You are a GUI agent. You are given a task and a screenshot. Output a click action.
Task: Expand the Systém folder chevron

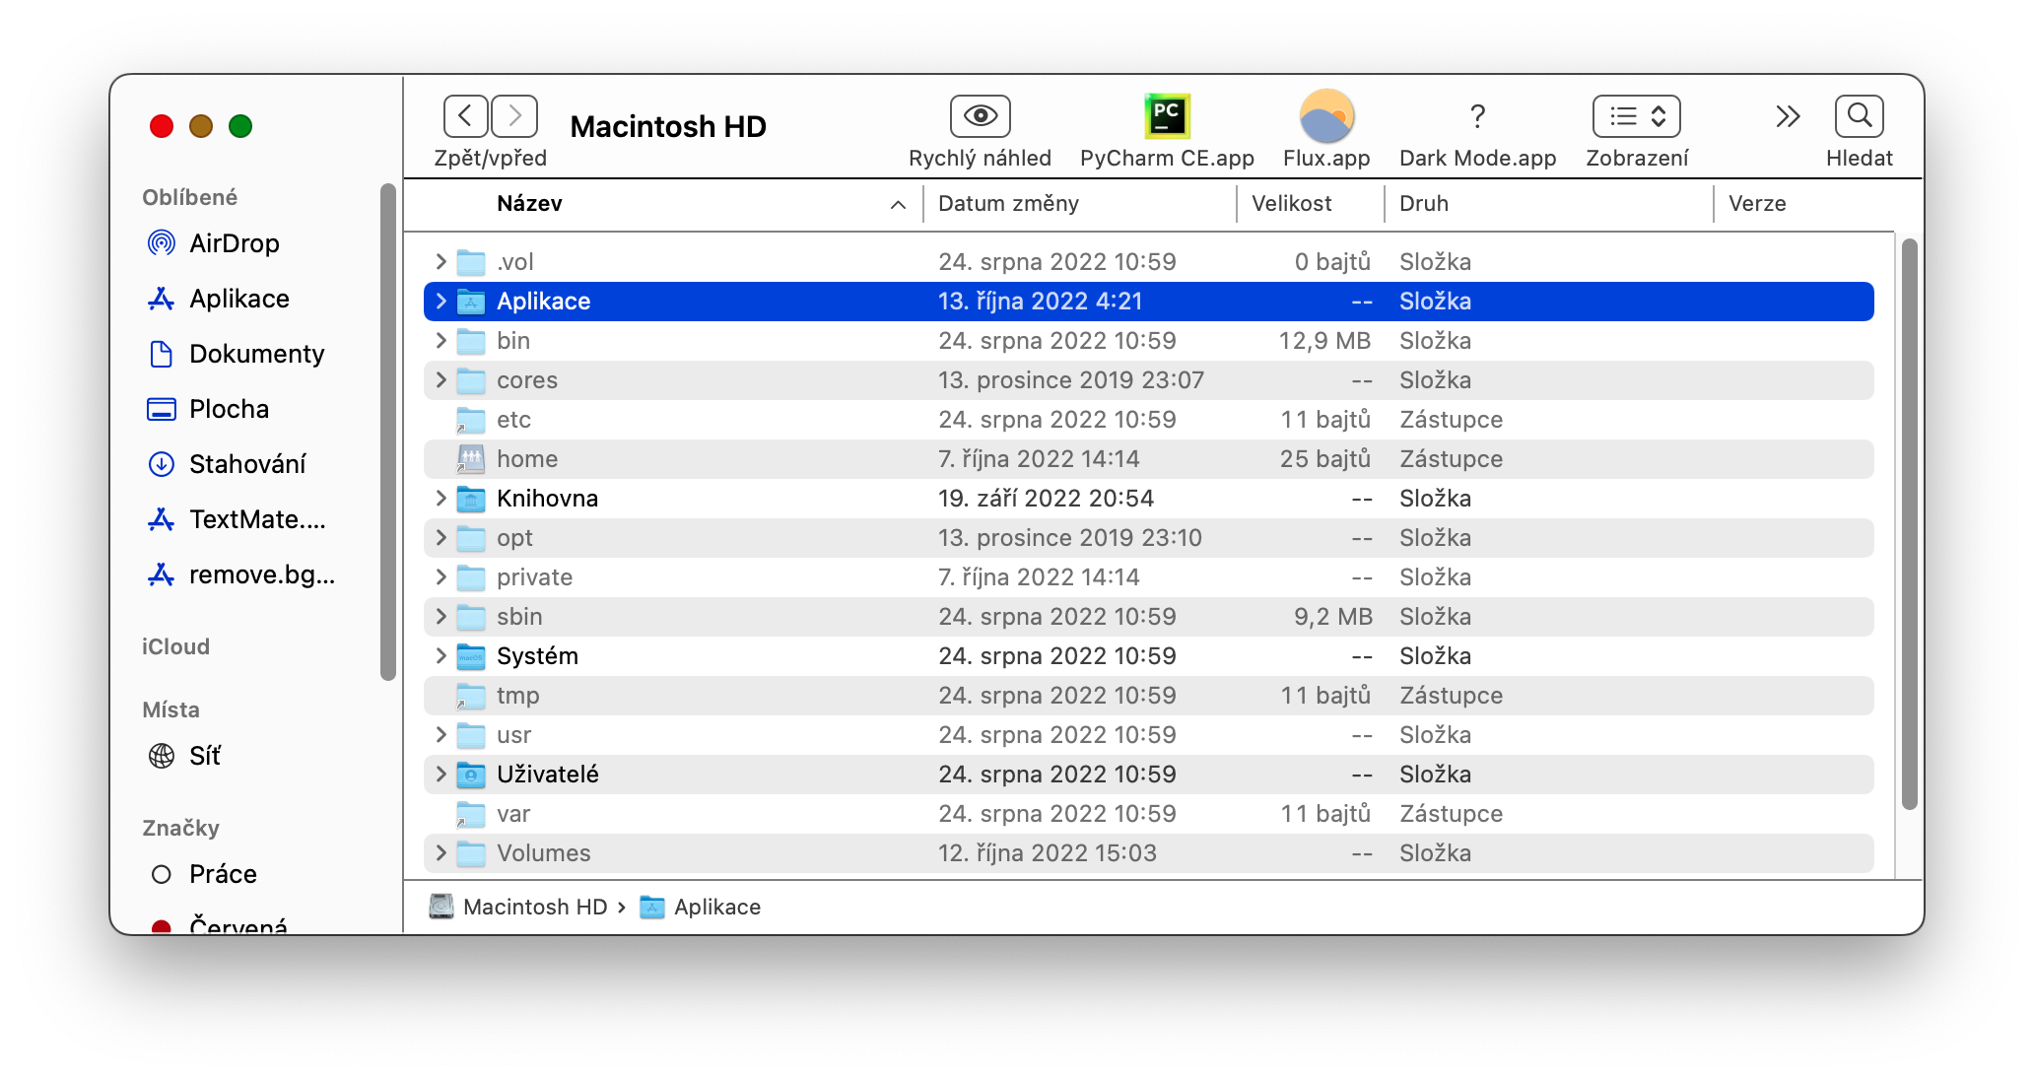tap(441, 656)
